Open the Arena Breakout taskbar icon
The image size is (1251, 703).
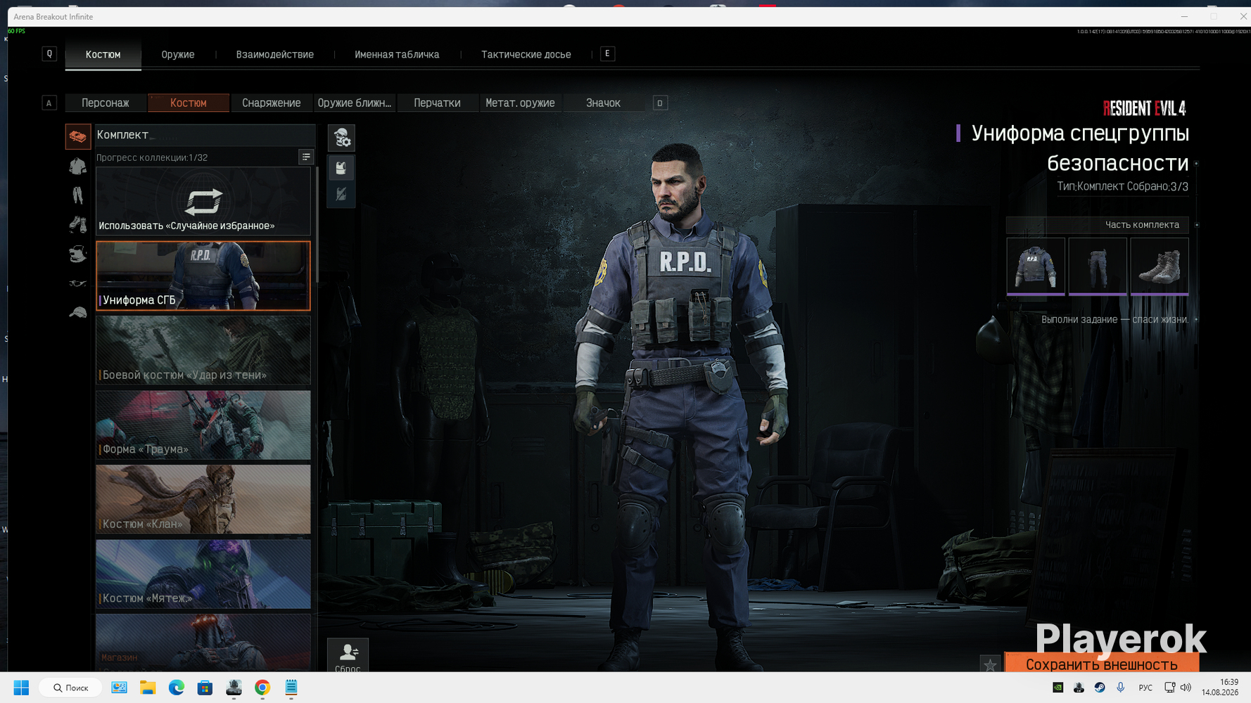point(234,688)
